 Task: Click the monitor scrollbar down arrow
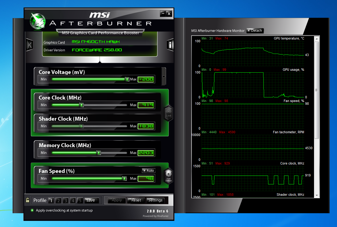(x=317, y=195)
